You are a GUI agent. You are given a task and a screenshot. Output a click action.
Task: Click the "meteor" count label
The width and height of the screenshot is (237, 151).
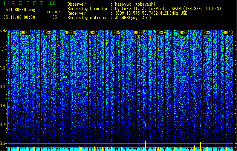tap(54, 12)
